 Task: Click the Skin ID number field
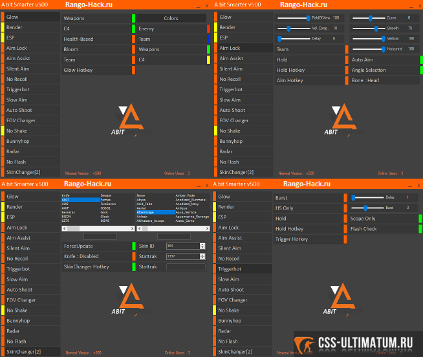tap(183, 246)
